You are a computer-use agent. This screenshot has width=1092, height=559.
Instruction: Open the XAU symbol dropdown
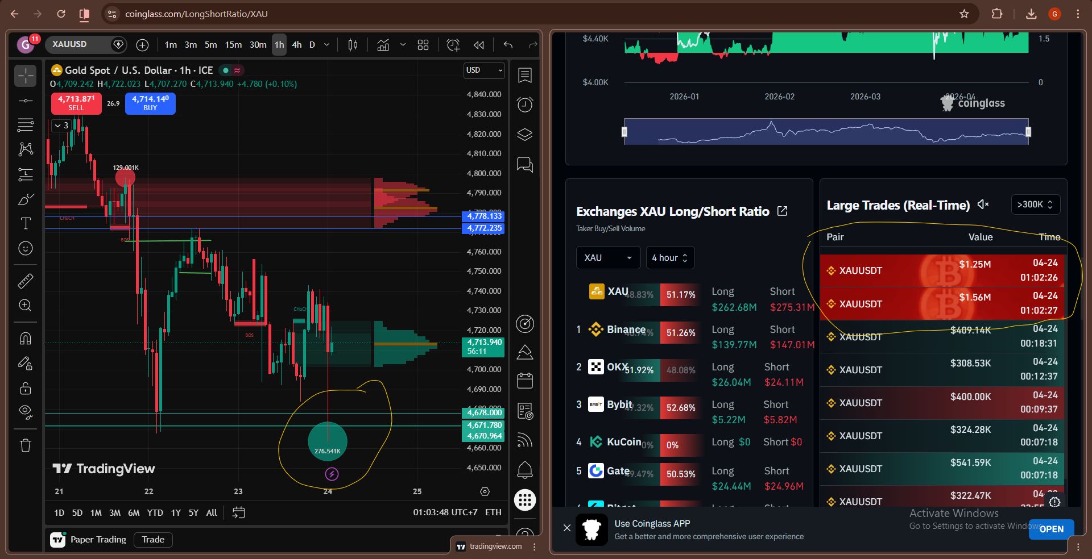click(x=607, y=257)
